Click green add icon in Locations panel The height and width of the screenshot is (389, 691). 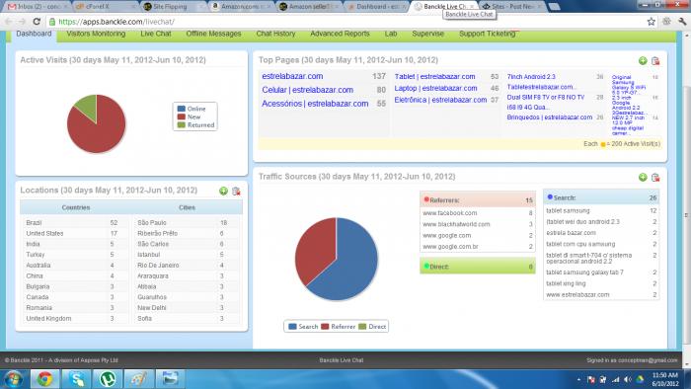[x=223, y=191]
